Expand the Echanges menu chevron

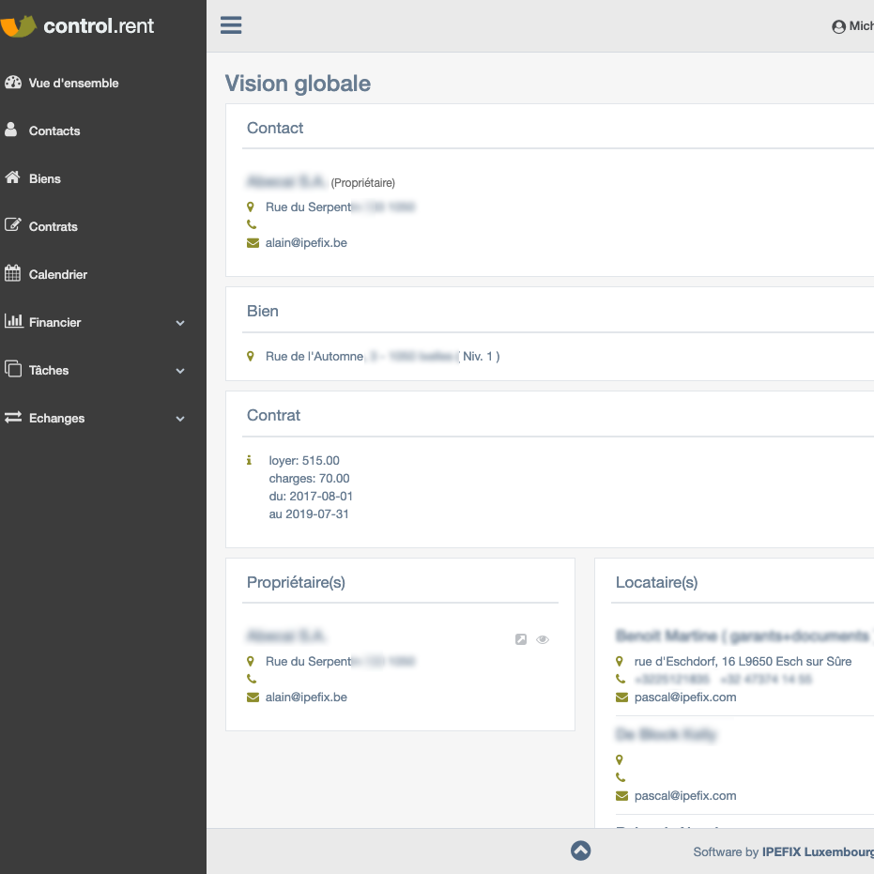click(180, 419)
